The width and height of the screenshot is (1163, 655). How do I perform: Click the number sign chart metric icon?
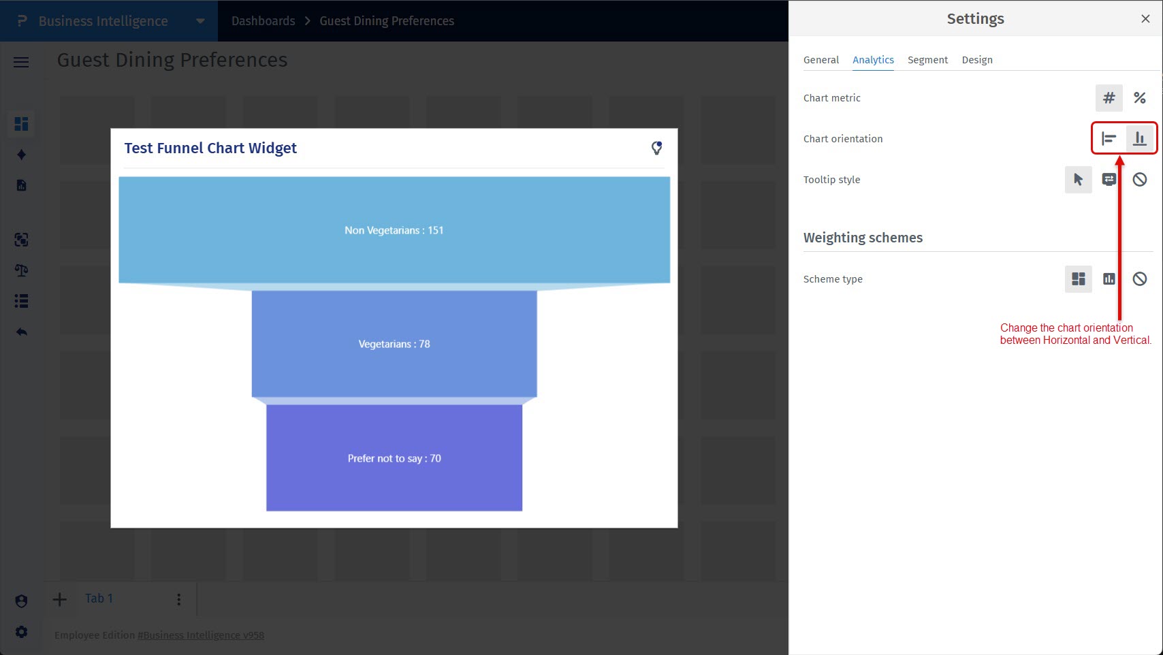(x=1109, y=98)
